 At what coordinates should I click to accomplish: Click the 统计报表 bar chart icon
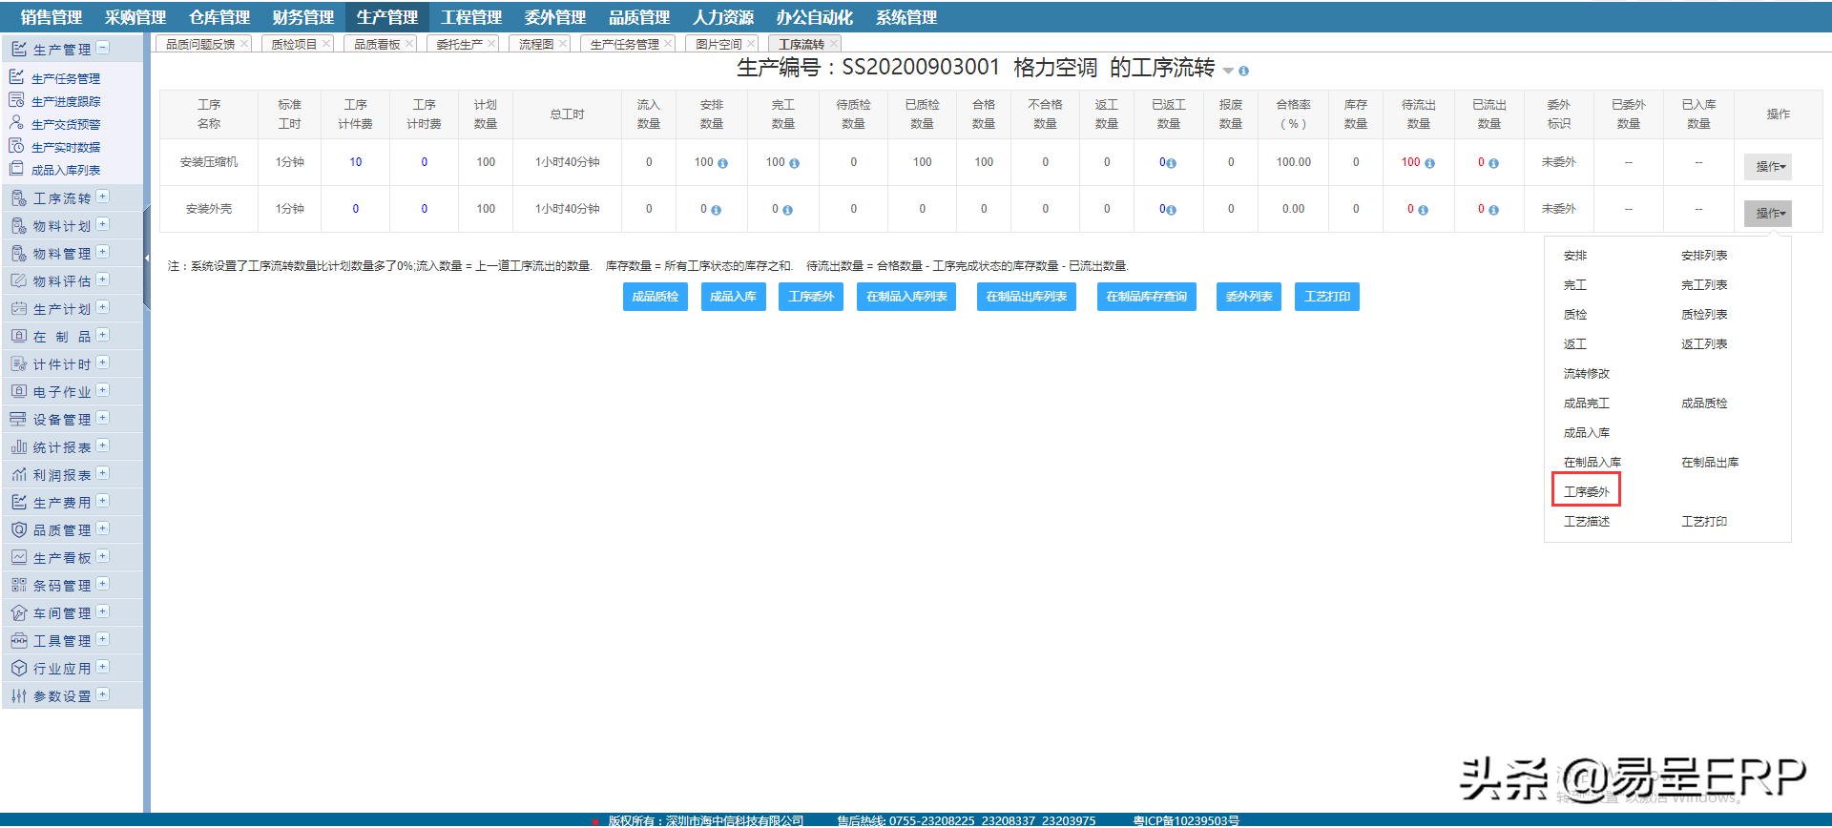[x=18, y=447]
